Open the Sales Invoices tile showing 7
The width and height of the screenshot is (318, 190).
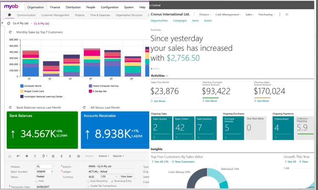click(x=206, y=128)
